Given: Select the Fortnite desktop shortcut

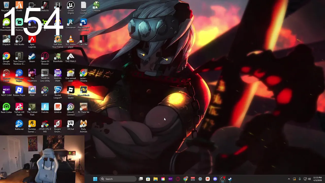Looking at the screenshot, I should point(45,109).
